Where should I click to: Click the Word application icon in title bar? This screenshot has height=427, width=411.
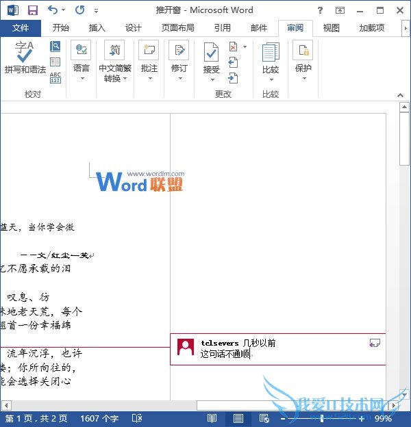pos(13,10)
